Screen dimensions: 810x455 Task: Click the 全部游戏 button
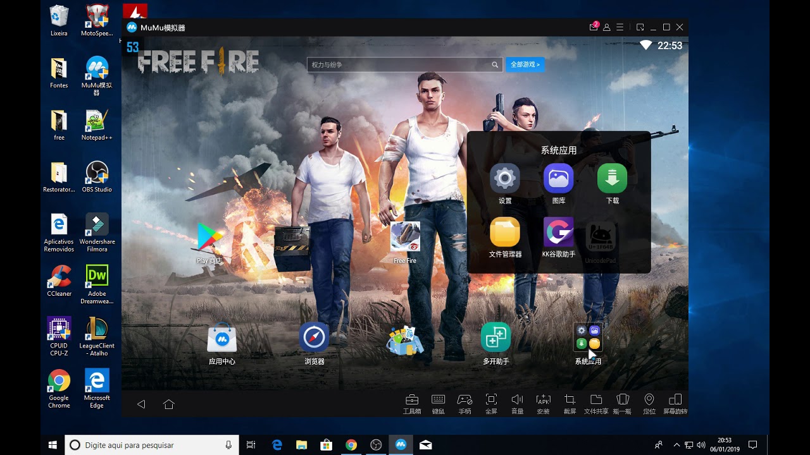pyautogui.click(x=525, y=64)
